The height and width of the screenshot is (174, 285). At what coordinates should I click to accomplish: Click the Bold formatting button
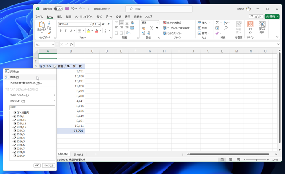pos(60,30)
